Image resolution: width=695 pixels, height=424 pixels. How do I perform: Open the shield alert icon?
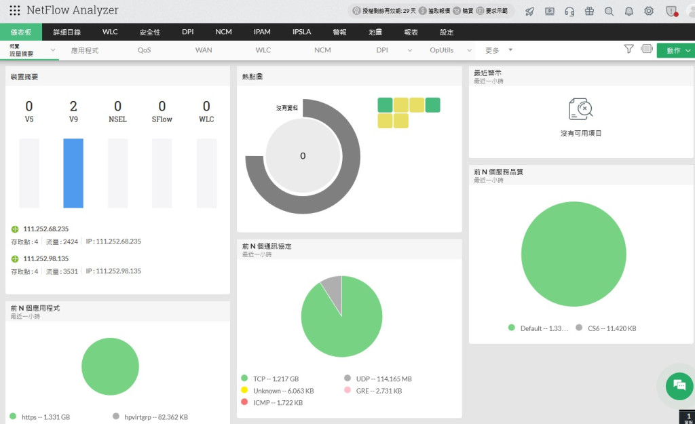click(x=672, y=12)
